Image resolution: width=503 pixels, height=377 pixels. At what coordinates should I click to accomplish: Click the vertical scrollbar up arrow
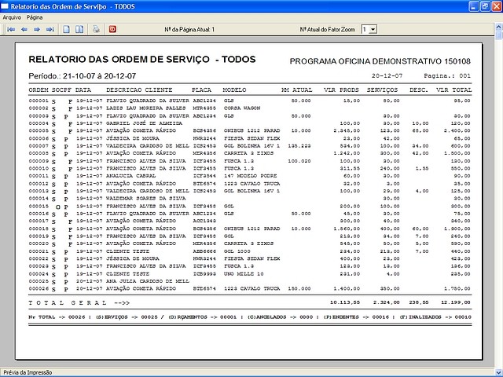(x=499, y=27)
